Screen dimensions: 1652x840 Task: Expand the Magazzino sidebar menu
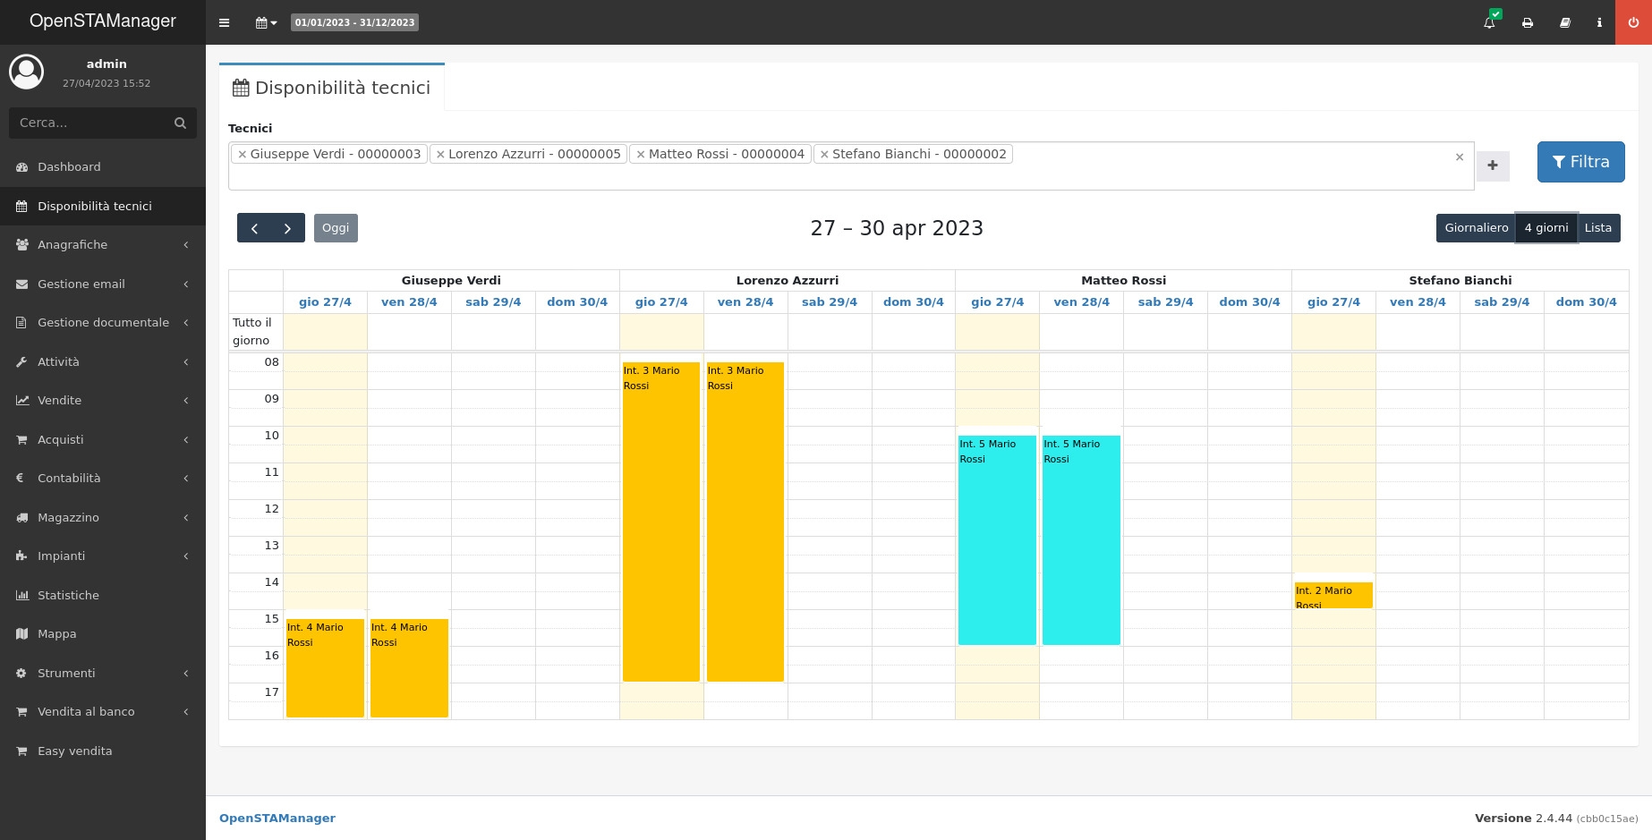103,518
